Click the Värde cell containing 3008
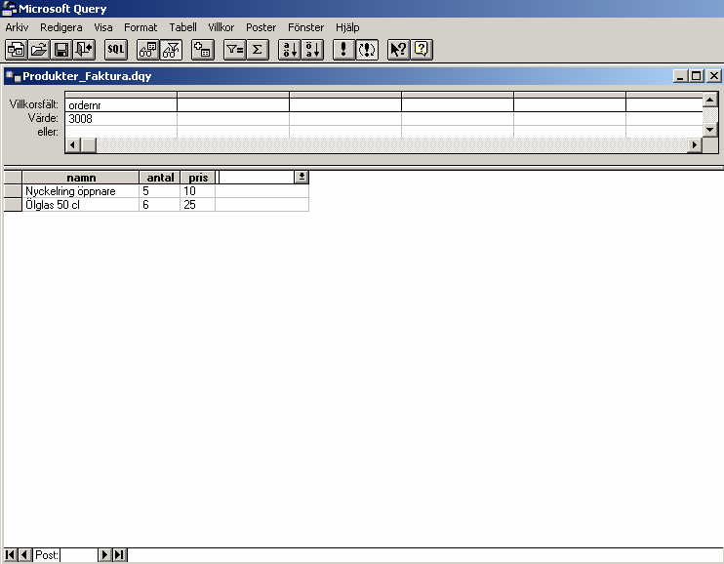The width and height of the screenshot is (724, 564). coord(121,119)
